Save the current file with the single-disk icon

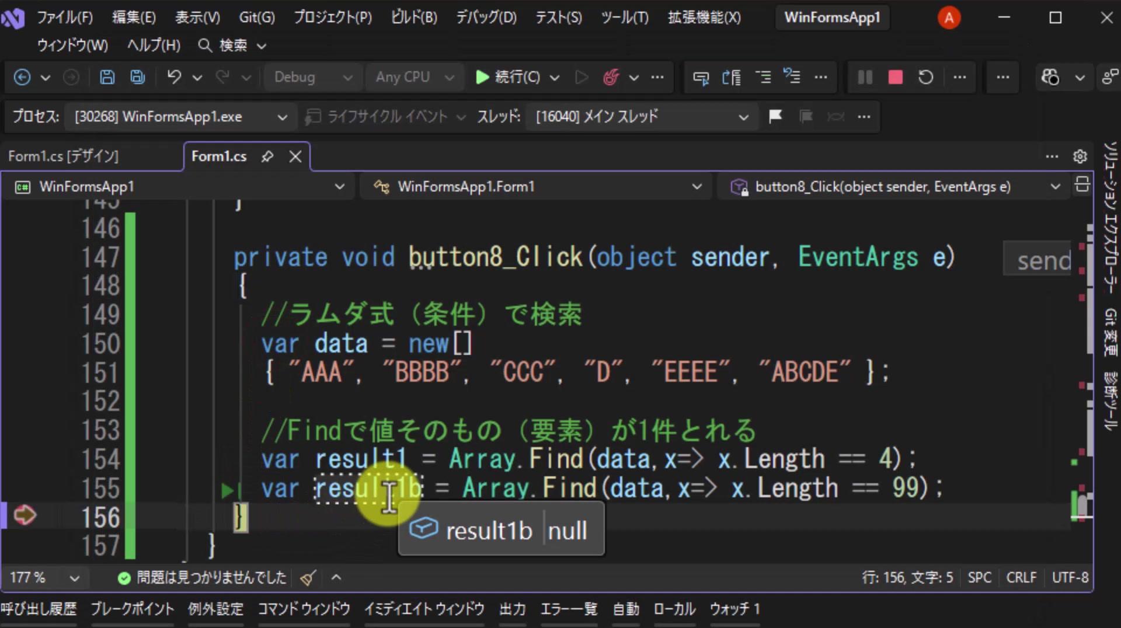(107, 77)
